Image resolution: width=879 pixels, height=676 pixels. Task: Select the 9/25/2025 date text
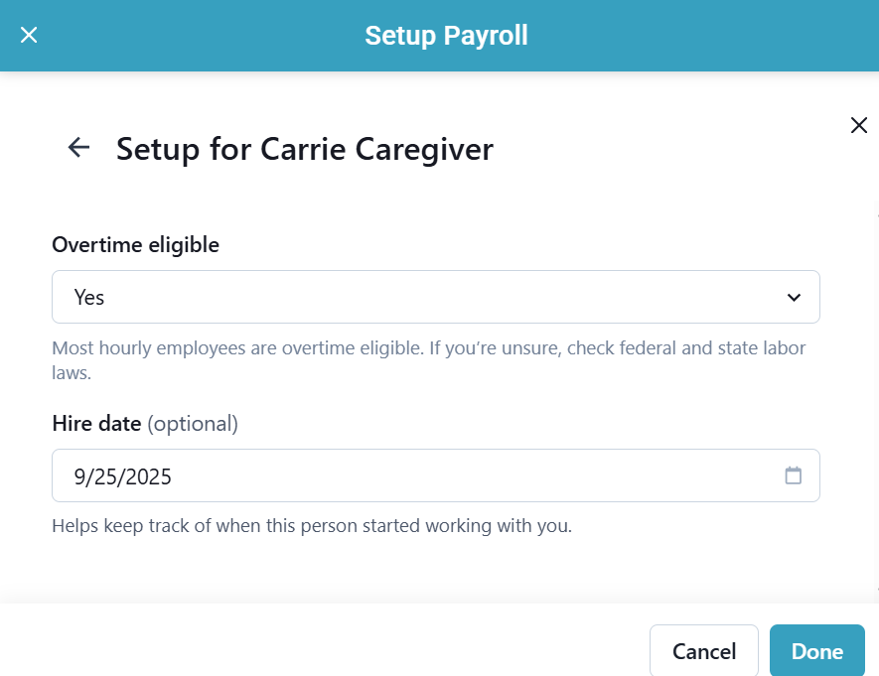[123, 476]
